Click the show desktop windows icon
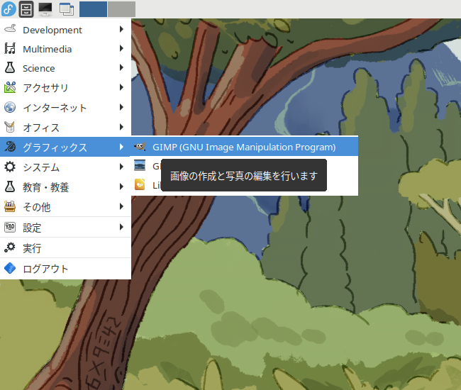This screenshot has height=390, width=461. pos(67,9)
